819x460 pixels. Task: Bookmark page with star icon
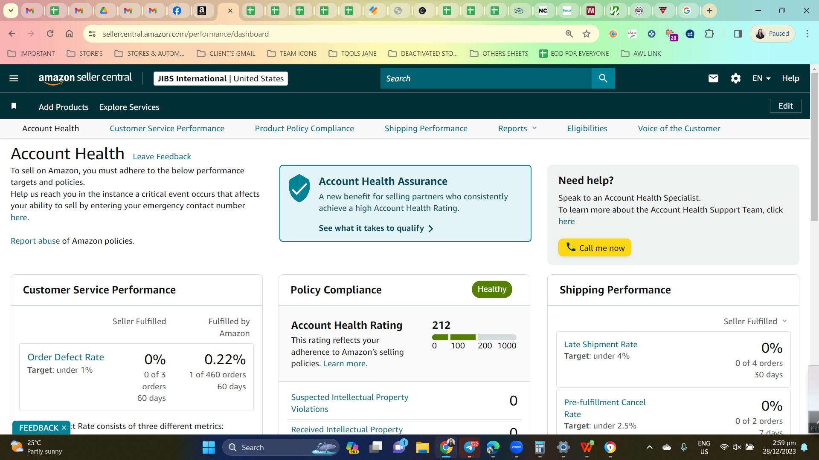point(587,34)
